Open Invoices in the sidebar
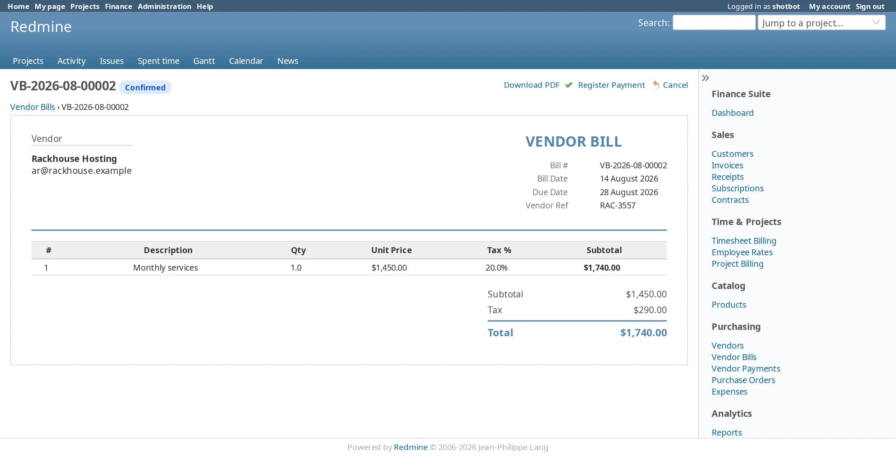This screenshot has height=456, width=896. [x=727, y=165]
